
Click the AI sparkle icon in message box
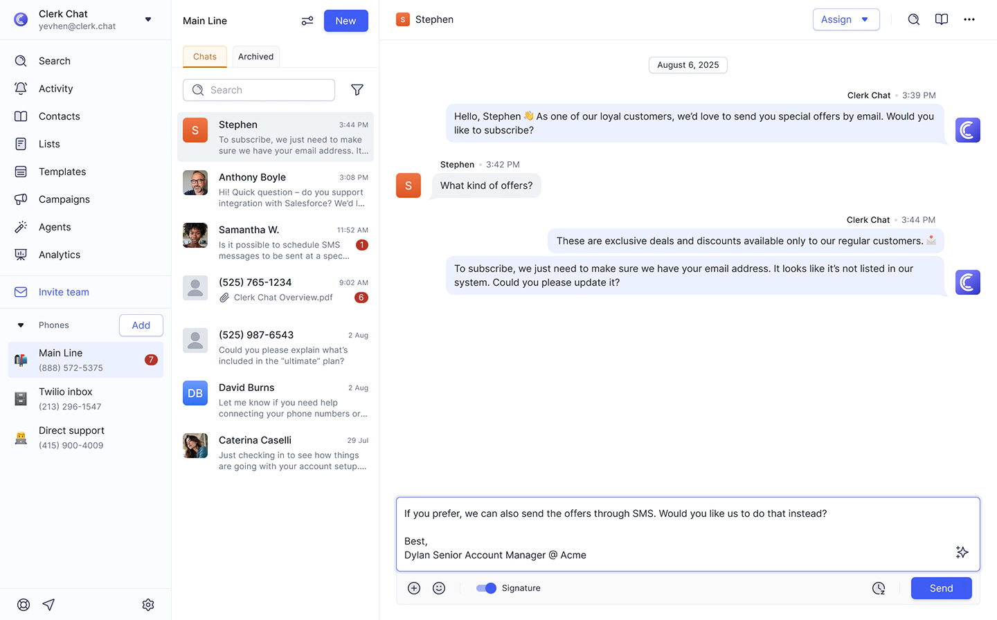tap(962, 552)
